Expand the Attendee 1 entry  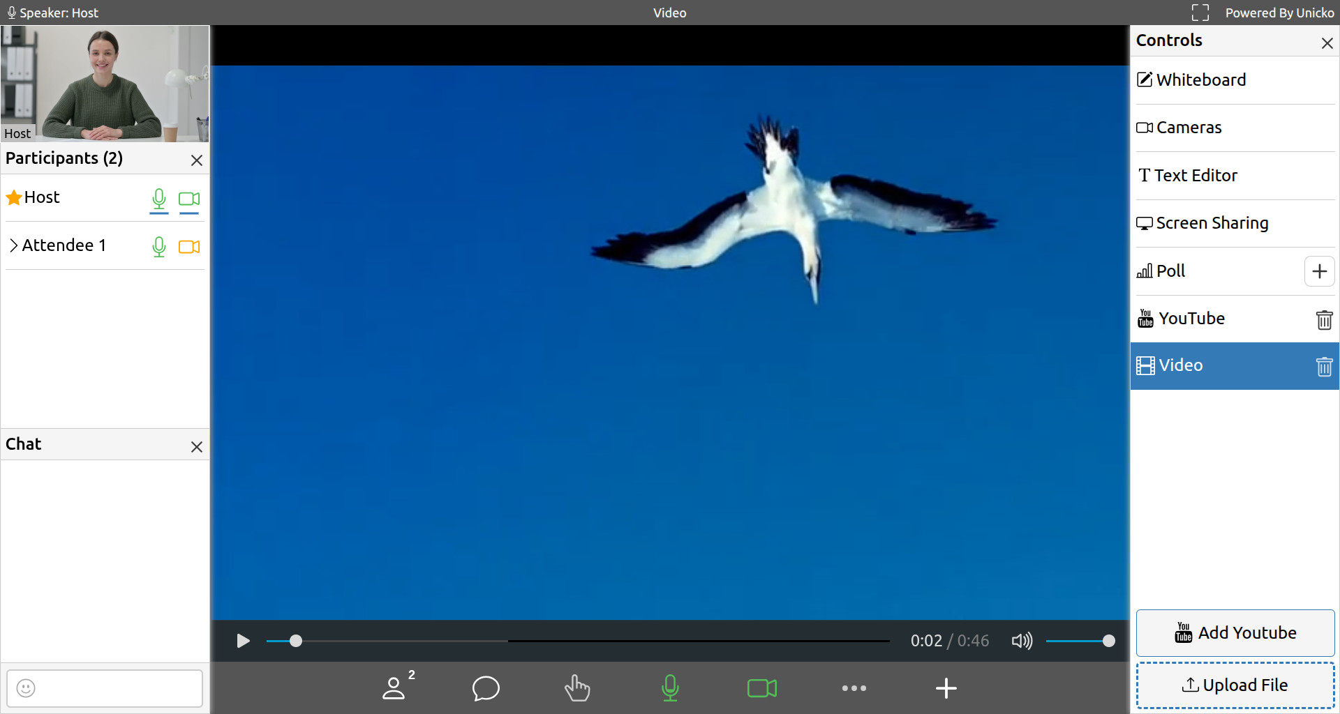click(13, 245)
